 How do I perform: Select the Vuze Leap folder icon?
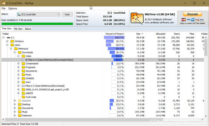pos(24,97)
